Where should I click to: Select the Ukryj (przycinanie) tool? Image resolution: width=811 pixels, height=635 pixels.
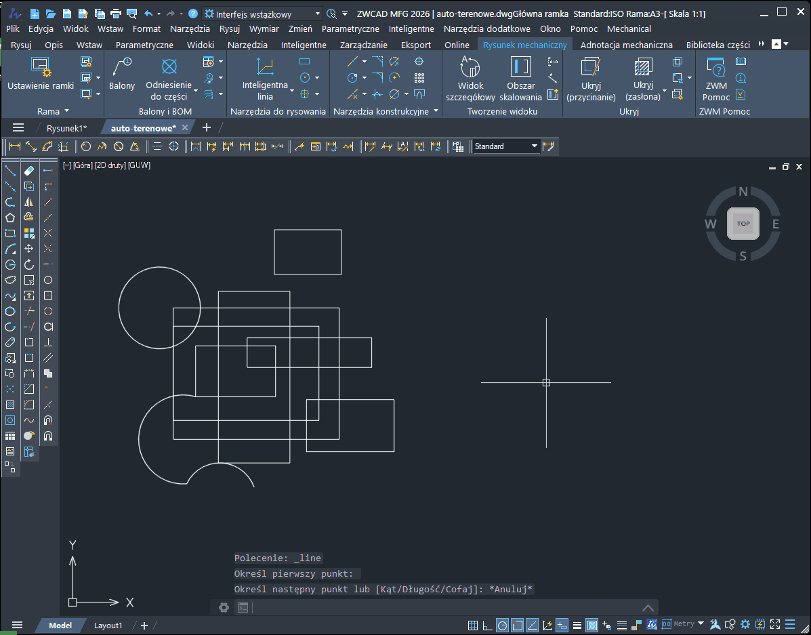tap(591, 75)
